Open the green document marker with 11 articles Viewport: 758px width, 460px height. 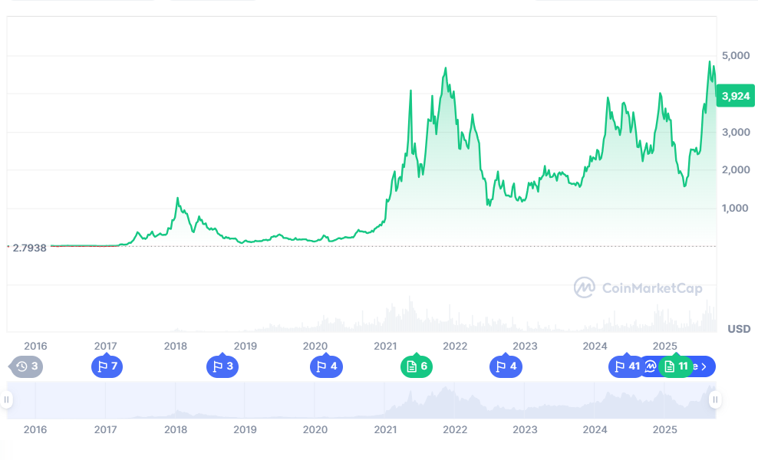(x=676, y=366)
